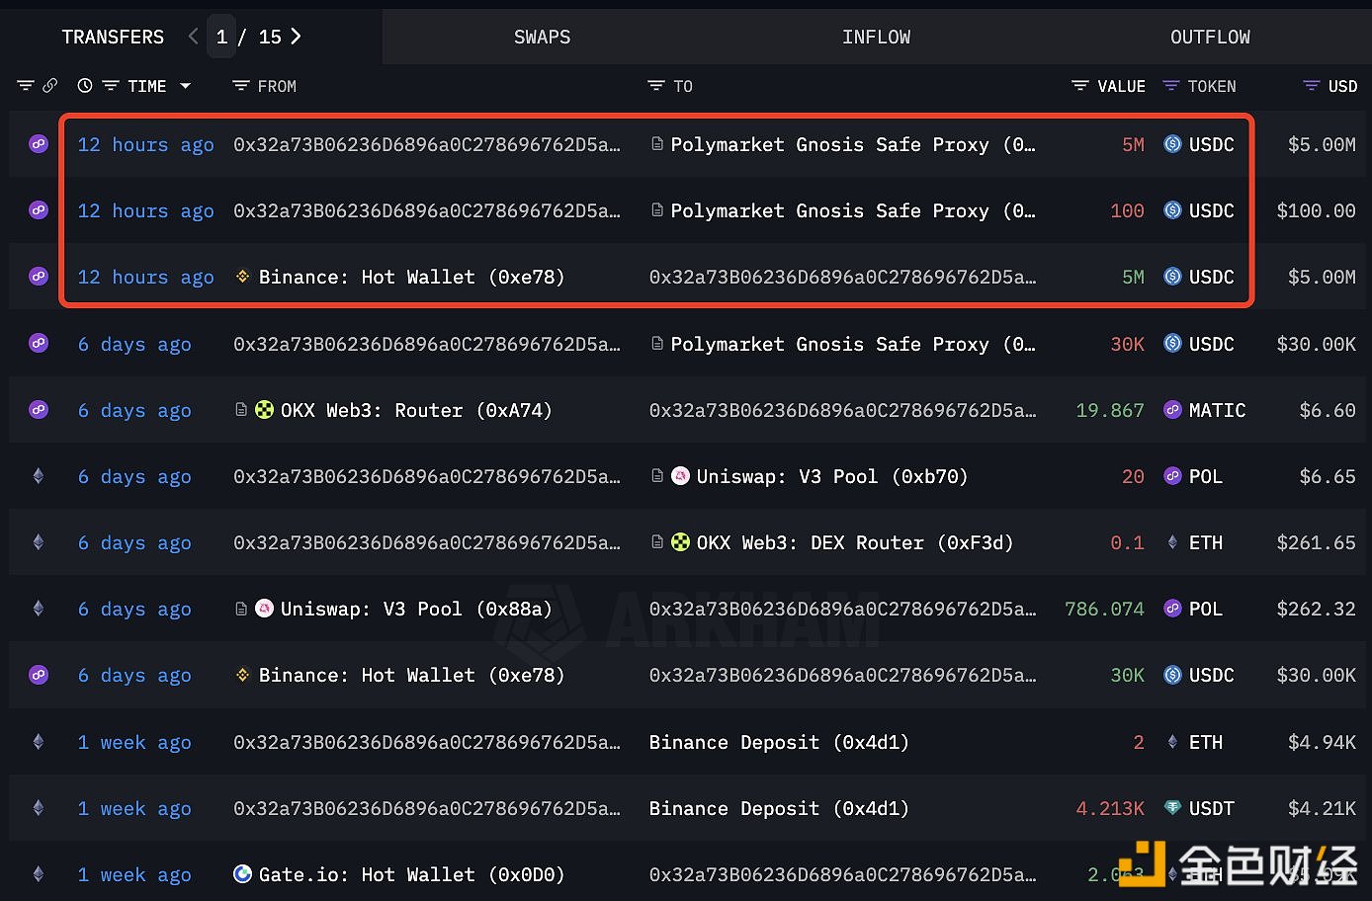
Task: Click Binance logo icon on 5M row
Action: [242, 277]
